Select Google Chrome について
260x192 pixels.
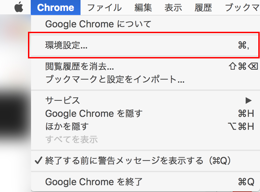98,24
